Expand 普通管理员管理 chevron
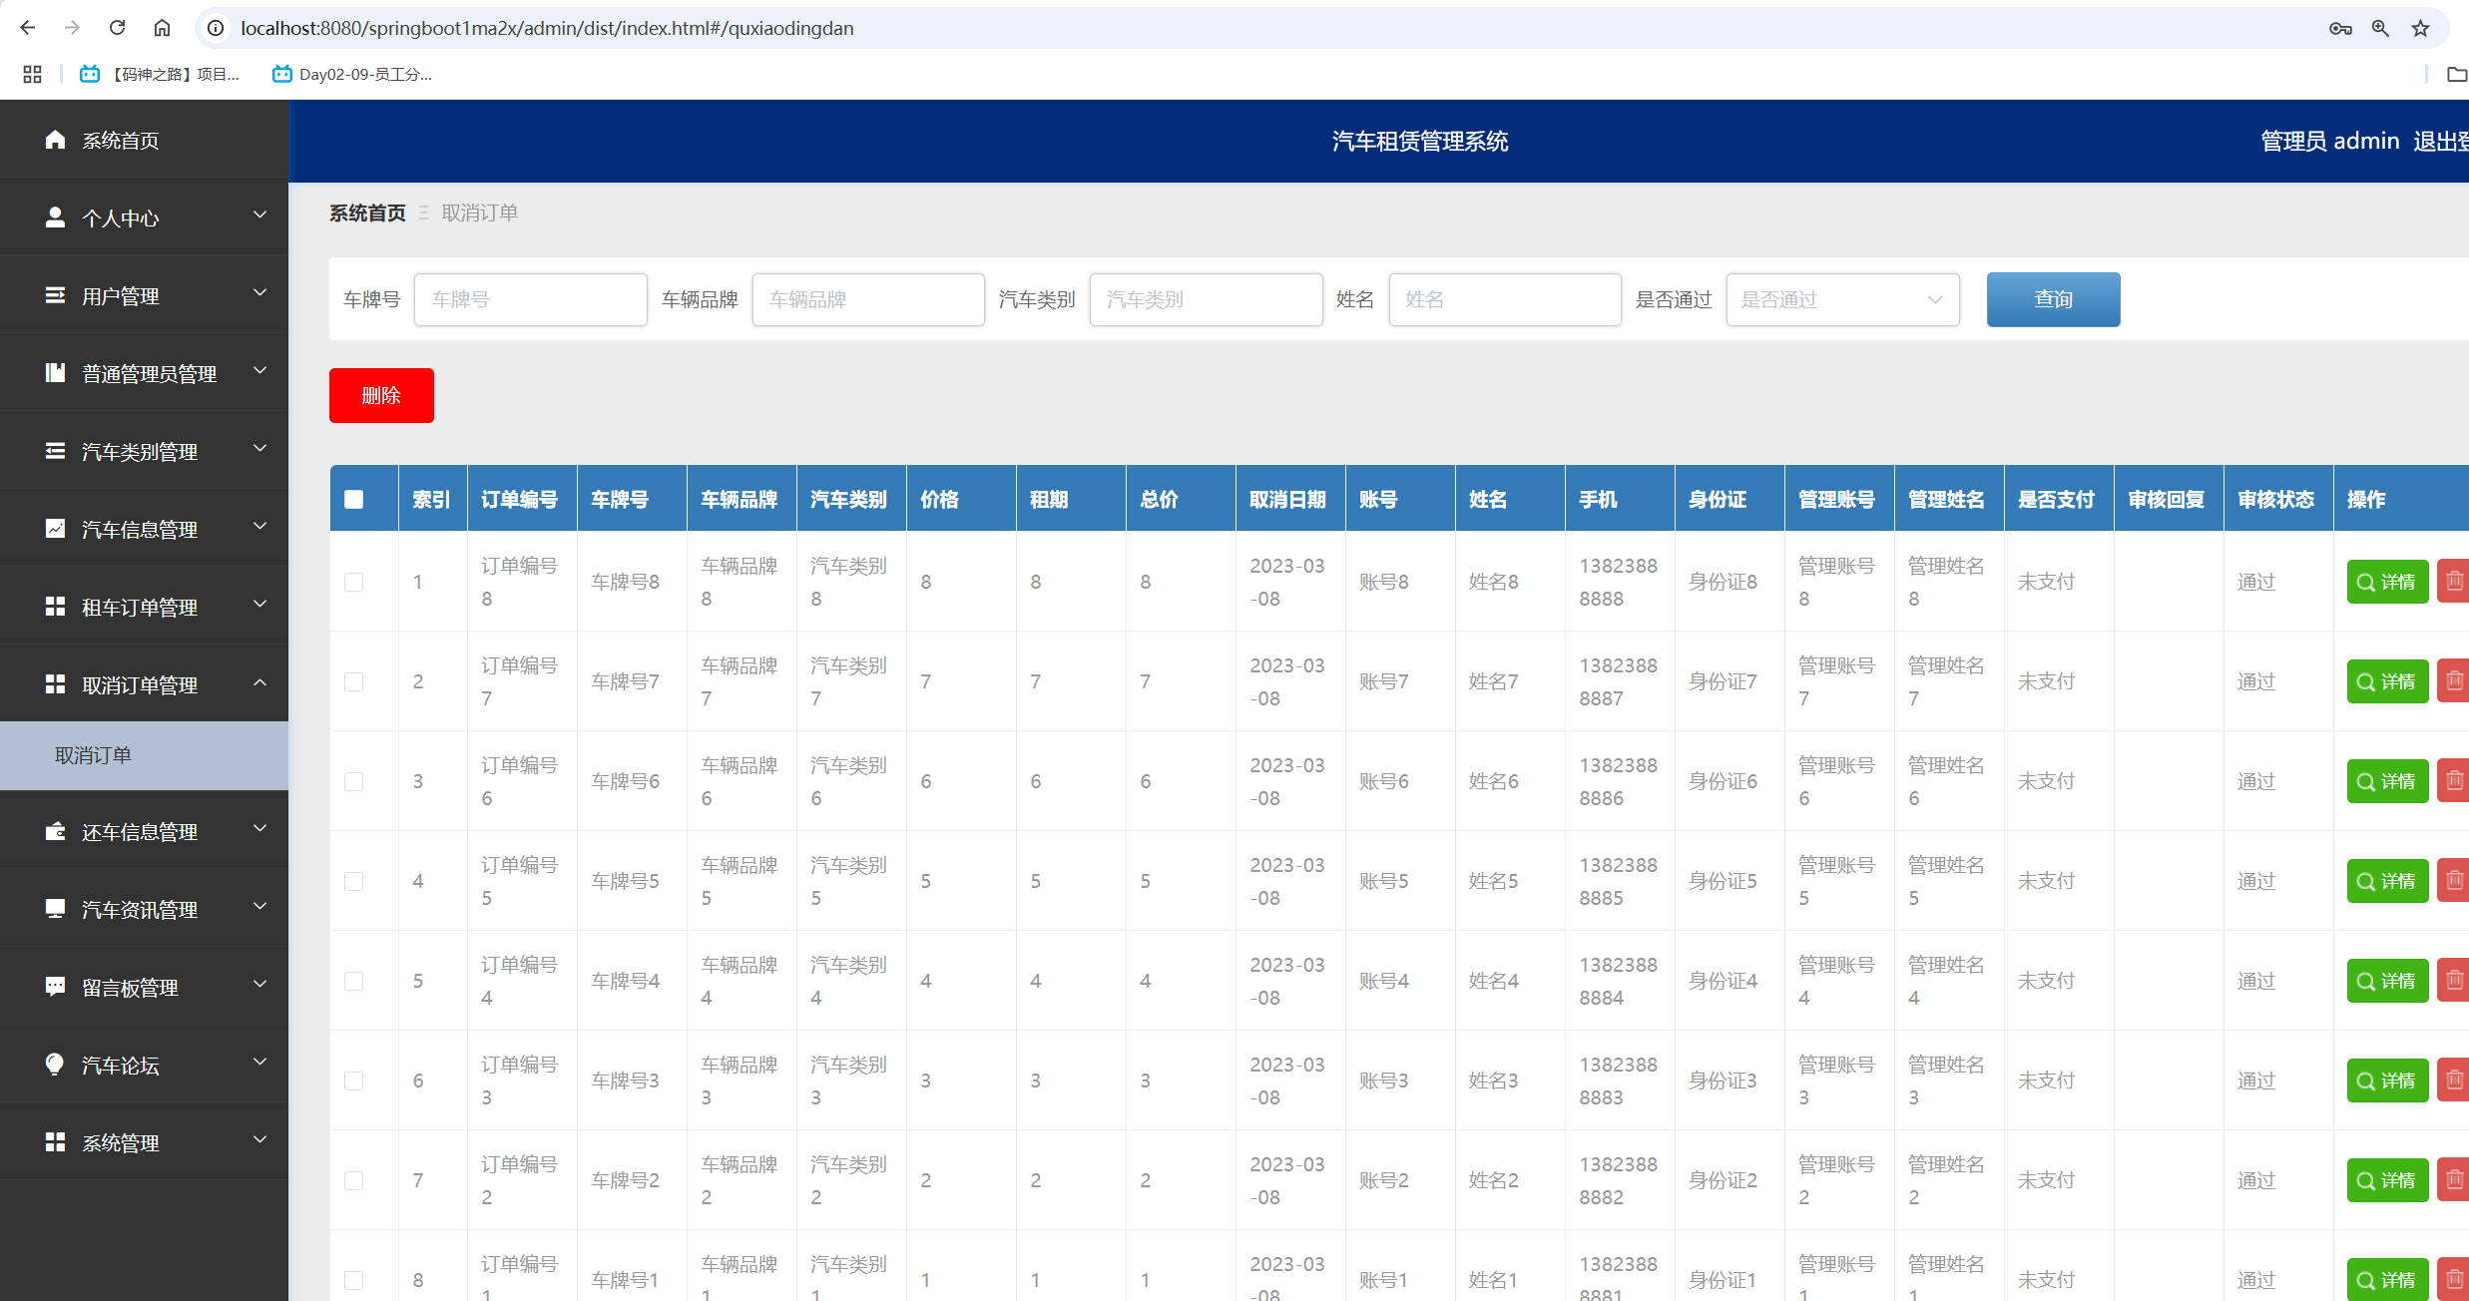Screen dimensions: 2469x1301 (260, 370)
